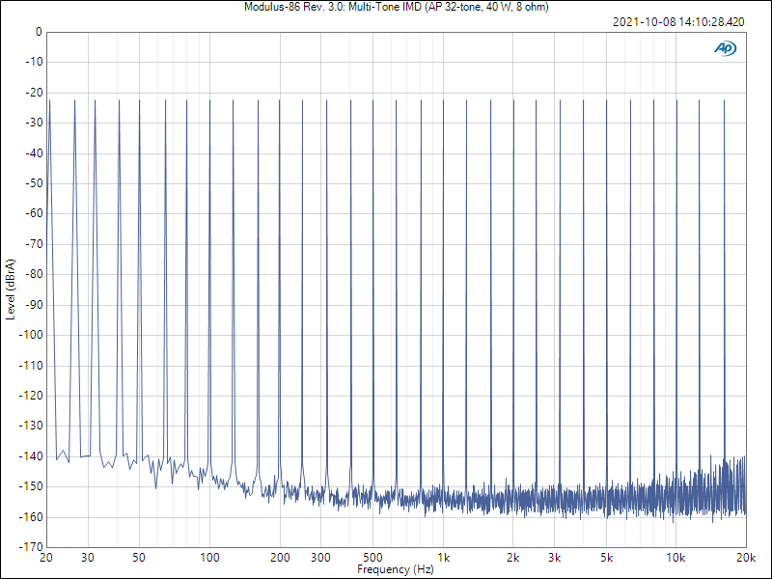Screen dimensions: 772x579
Task: Click the -160 level axis tick label
Action: coord(31,517)
